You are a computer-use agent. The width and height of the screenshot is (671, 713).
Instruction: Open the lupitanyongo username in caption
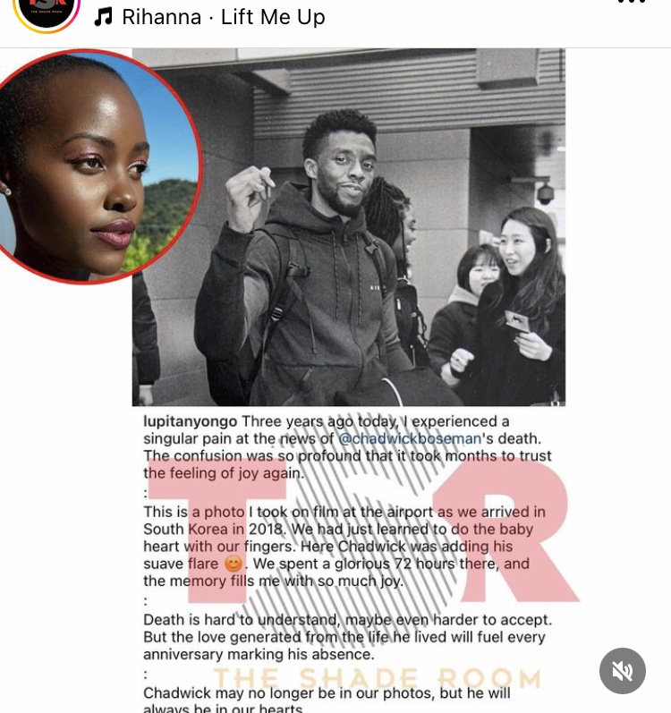click(x=190, y=421)
